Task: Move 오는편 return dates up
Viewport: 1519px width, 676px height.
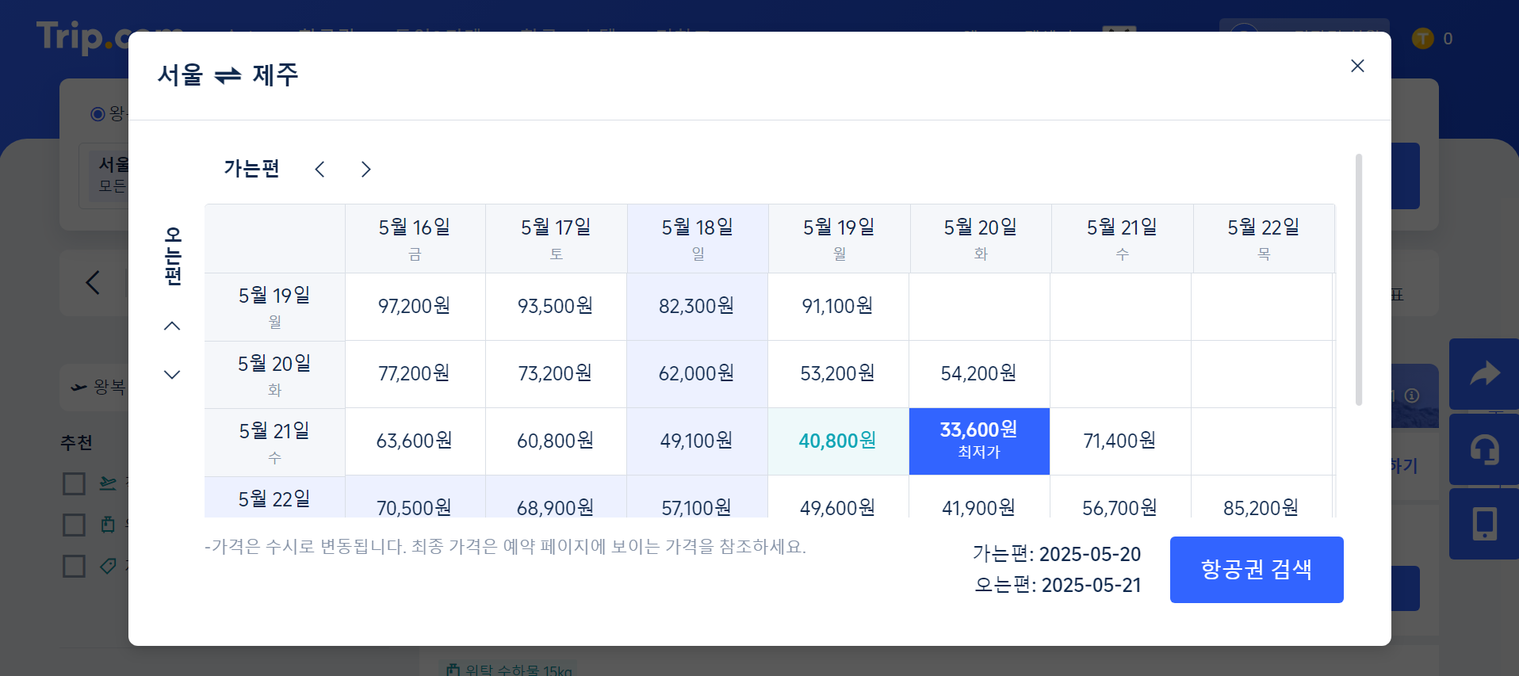Action: point(172,326)
